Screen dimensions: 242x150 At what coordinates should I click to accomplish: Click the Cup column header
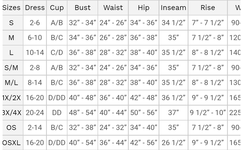[x=57, y=8]
